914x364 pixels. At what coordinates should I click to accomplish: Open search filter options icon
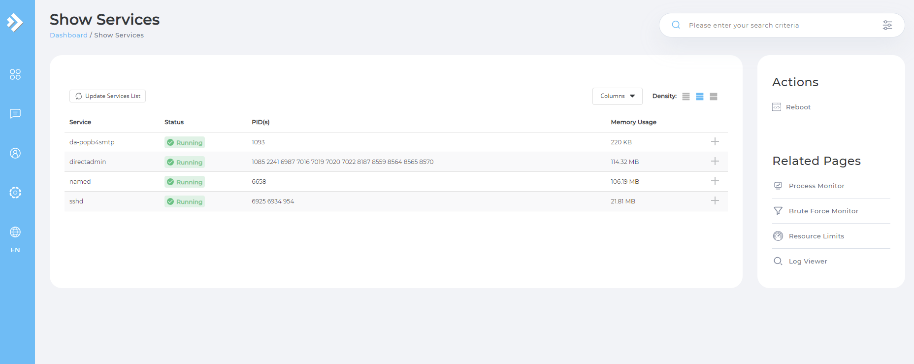(887, 25)
